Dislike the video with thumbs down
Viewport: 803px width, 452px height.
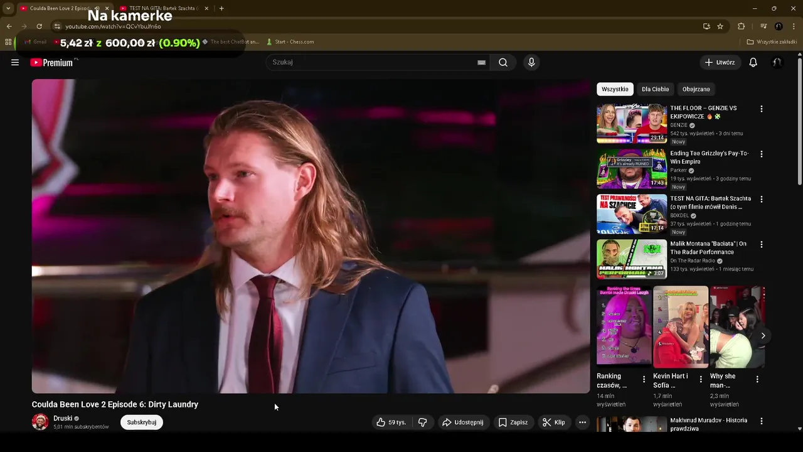(x=423, y=422)
